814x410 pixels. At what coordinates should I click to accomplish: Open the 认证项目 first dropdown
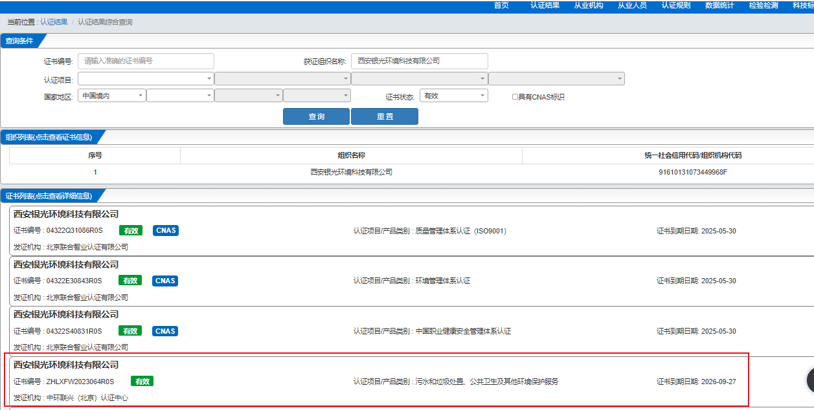[x=146, y=79]
